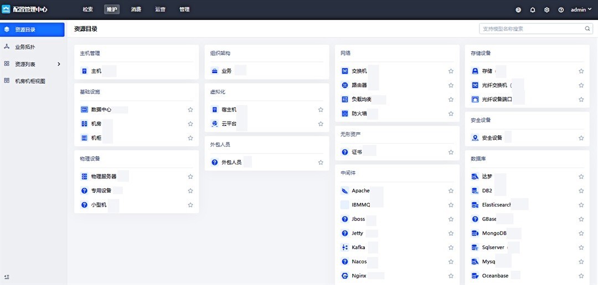Click the help question mark icon
The height and width of the screenshot is (285, 598).
(561, 10)
